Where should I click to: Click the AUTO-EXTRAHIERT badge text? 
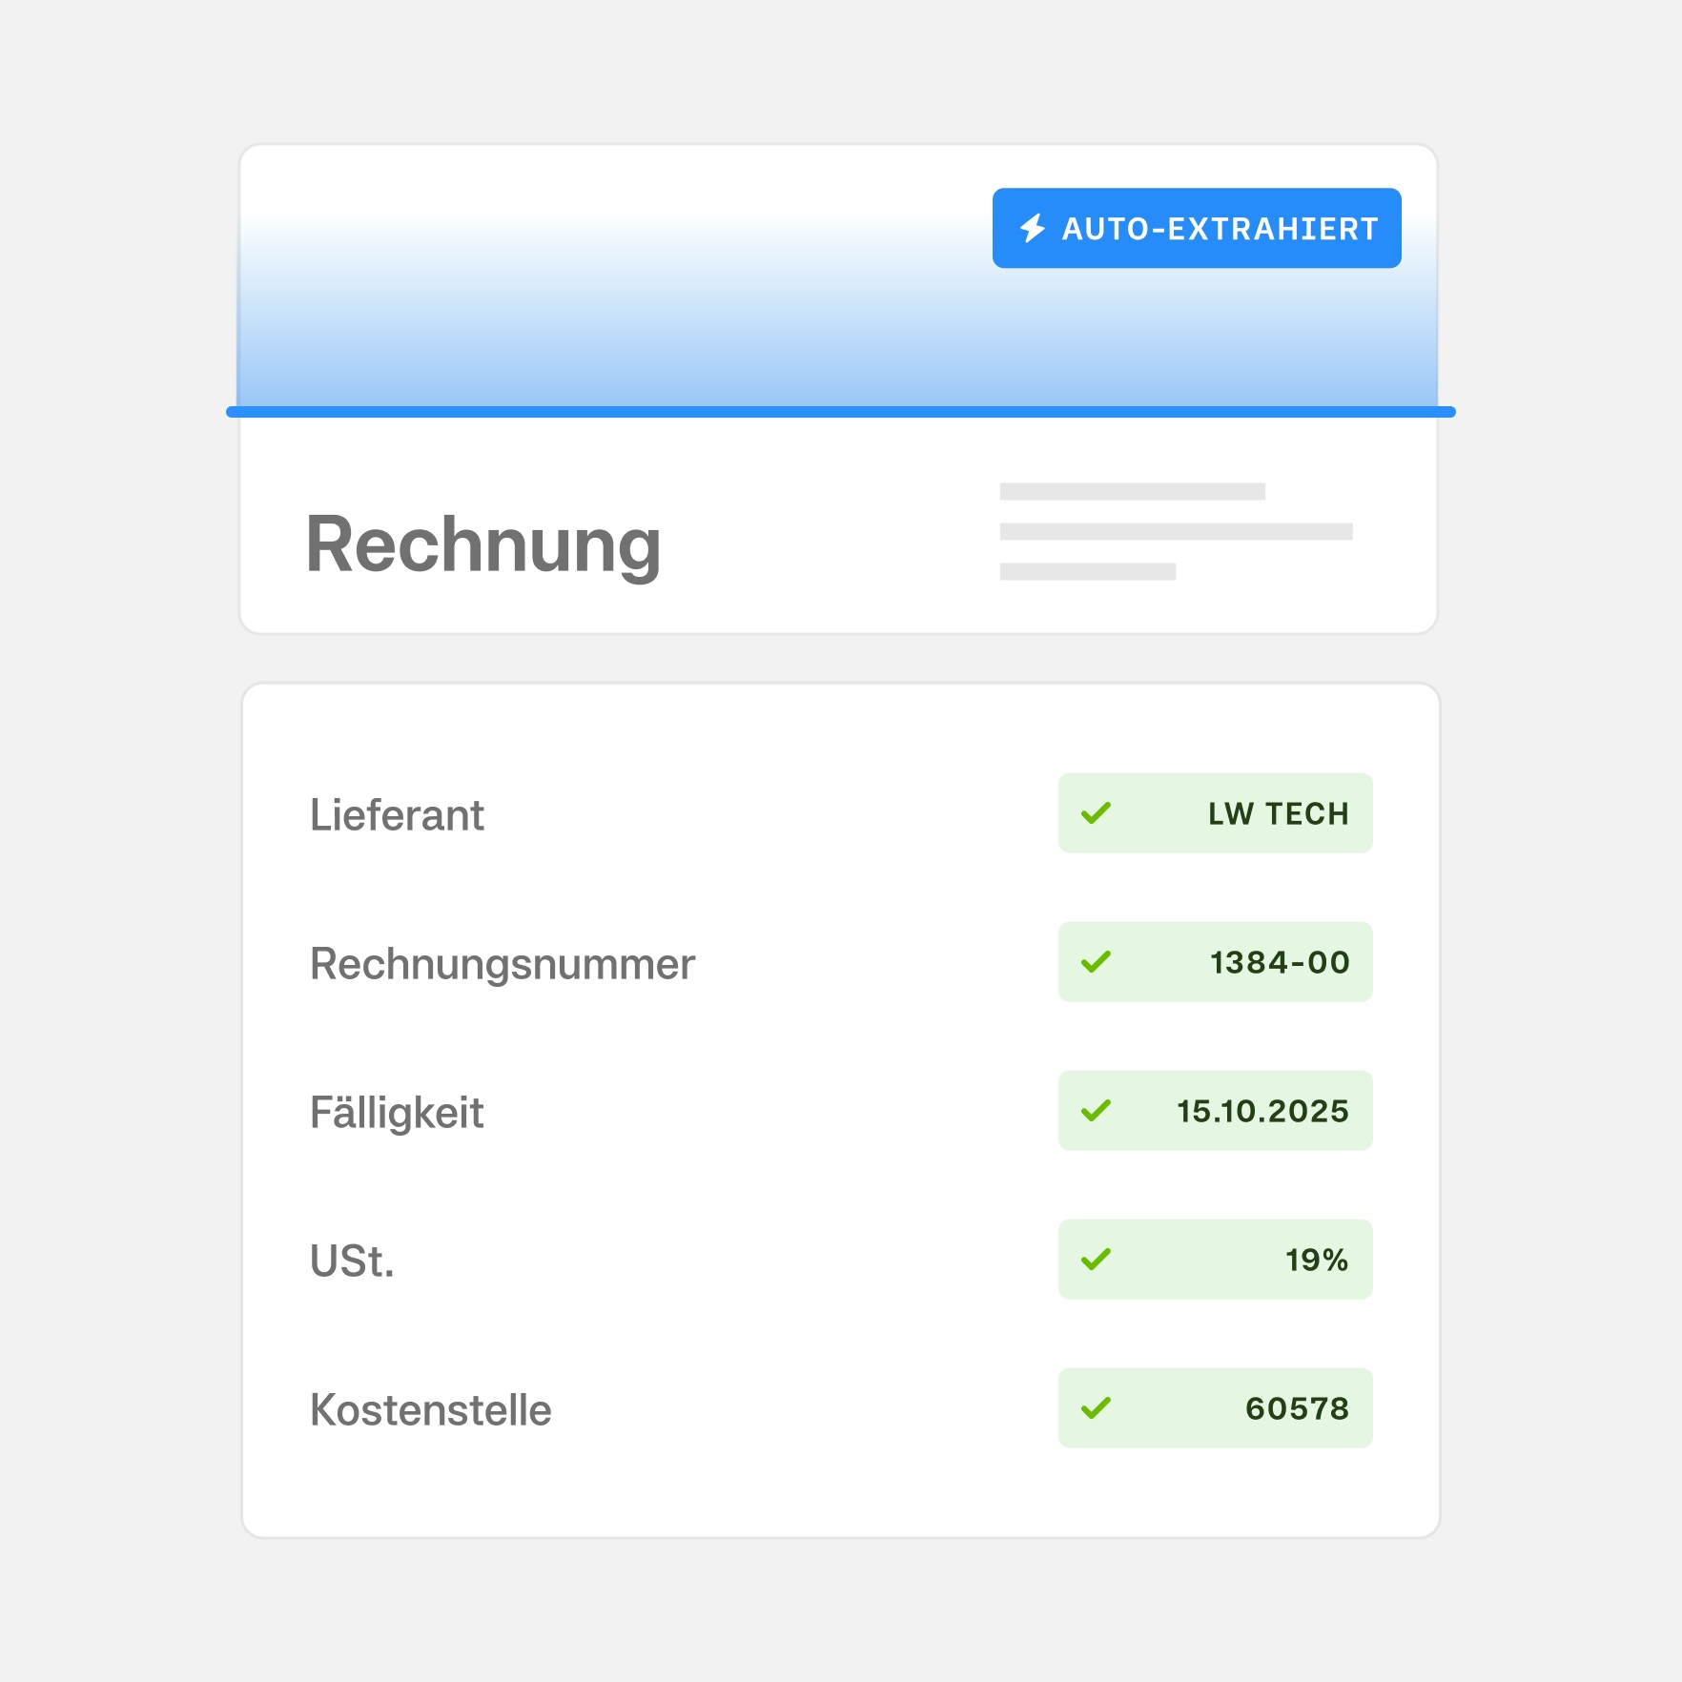tap(1220, 229)
